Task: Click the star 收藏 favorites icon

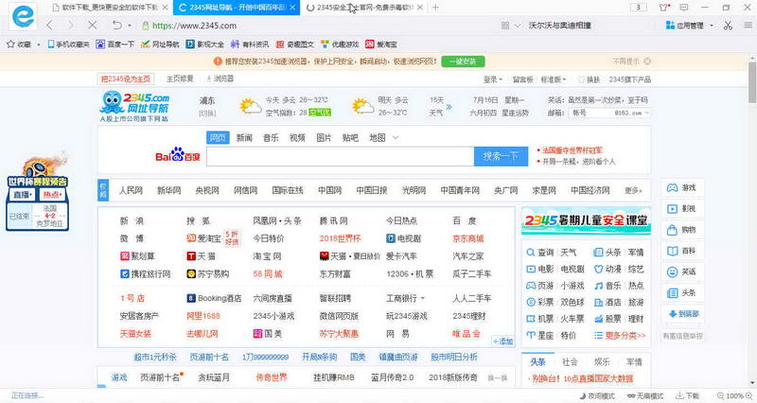Action: [10, 44]
